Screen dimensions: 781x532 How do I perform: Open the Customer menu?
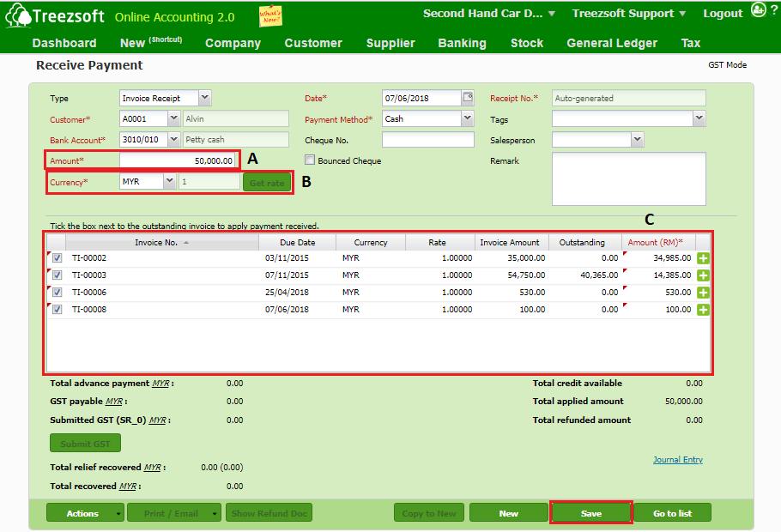click(313, 44)
